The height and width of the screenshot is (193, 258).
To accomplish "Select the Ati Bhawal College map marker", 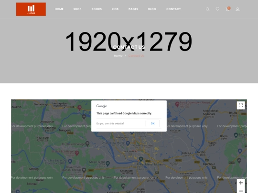I will click(x=87, y=144).
